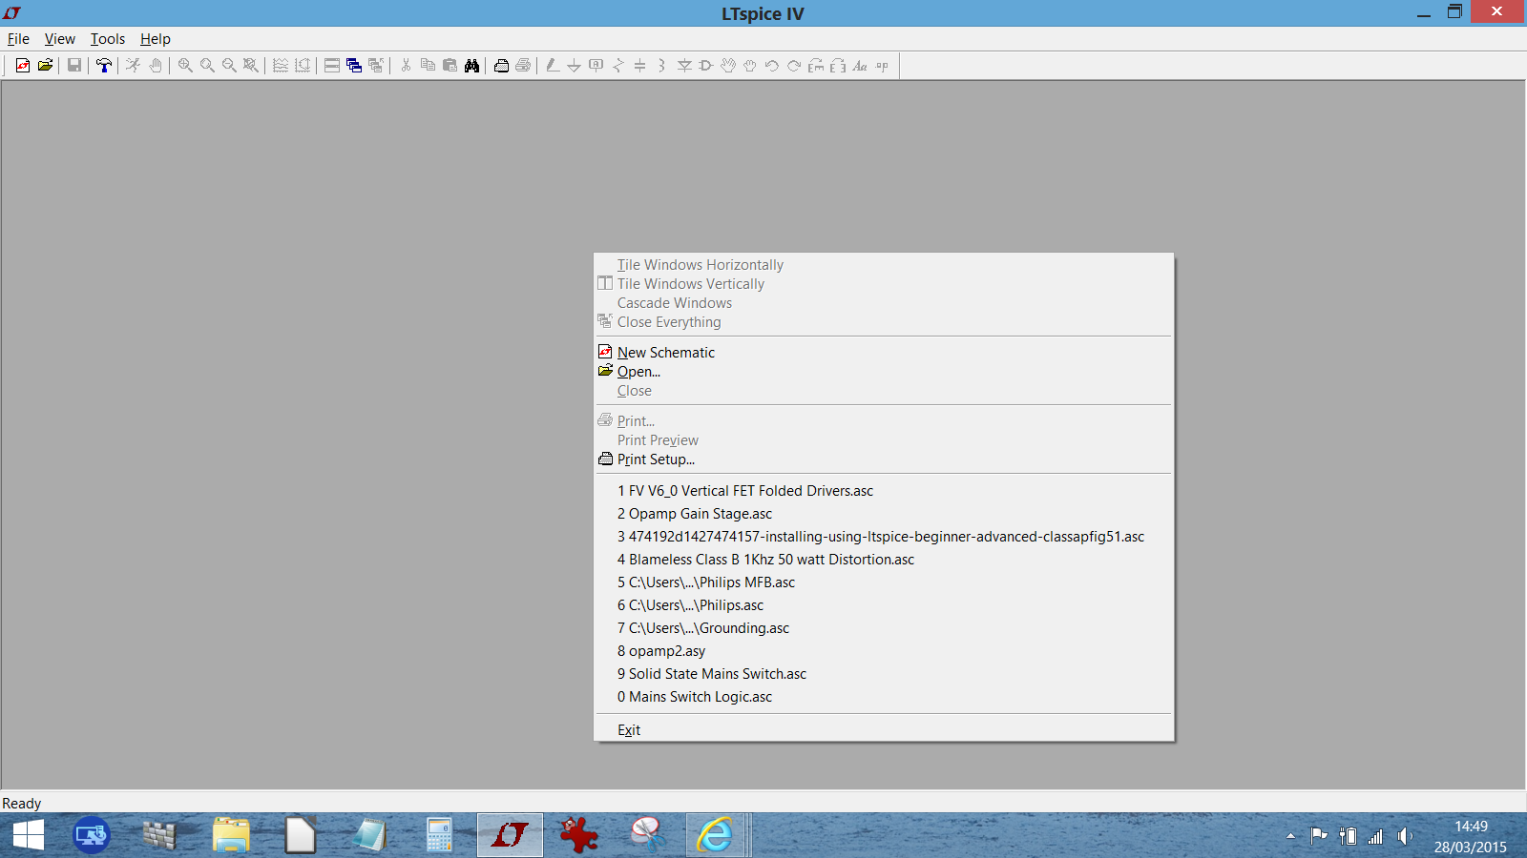Click the SPICE directive '.op' icon

[x=882, y=66]
